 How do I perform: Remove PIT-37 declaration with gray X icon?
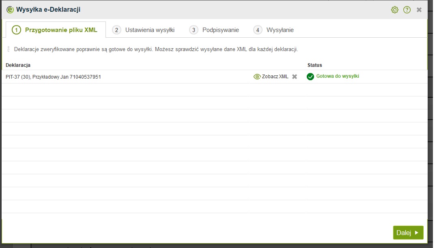(295, 77)
